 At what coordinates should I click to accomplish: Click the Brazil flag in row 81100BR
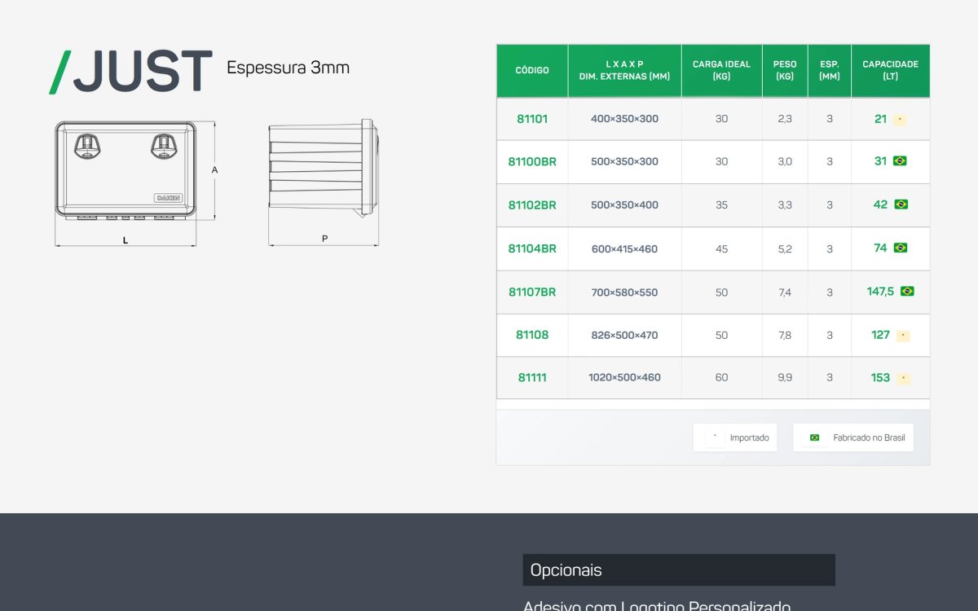click(900, 161)
